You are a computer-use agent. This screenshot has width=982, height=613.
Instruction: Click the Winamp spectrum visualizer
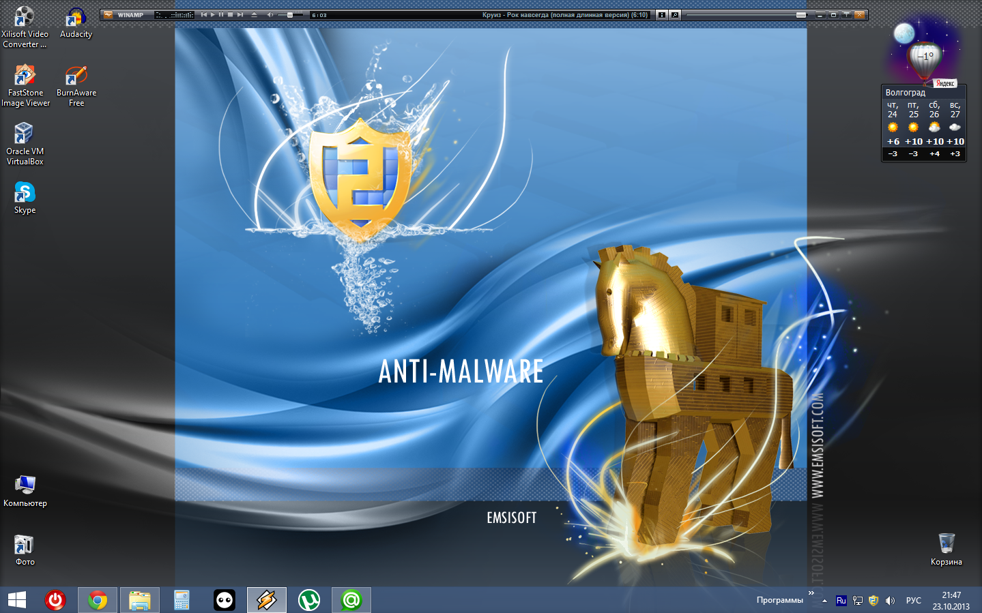click(x=174, y=14)
